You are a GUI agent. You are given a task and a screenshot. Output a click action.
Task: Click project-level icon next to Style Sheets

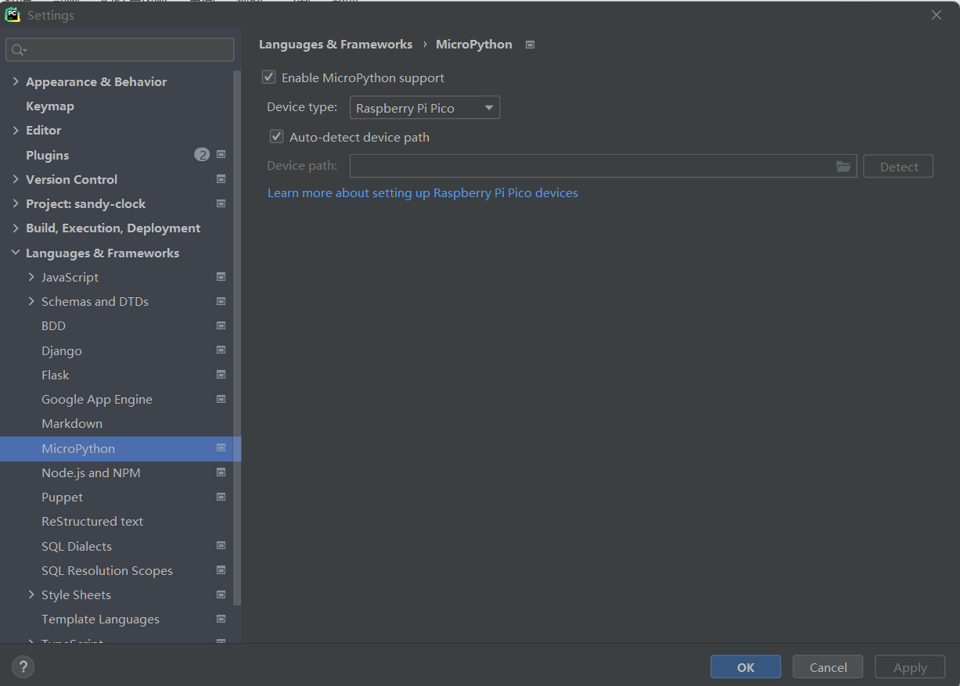221,594
